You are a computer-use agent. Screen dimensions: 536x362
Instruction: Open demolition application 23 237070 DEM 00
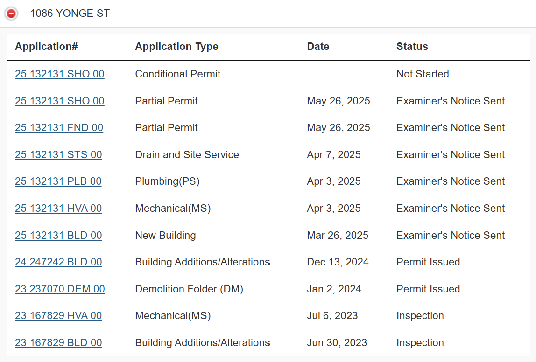(x=60, y=289)
